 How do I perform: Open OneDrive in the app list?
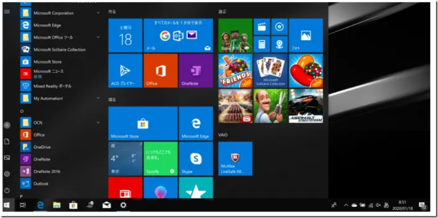60,147
